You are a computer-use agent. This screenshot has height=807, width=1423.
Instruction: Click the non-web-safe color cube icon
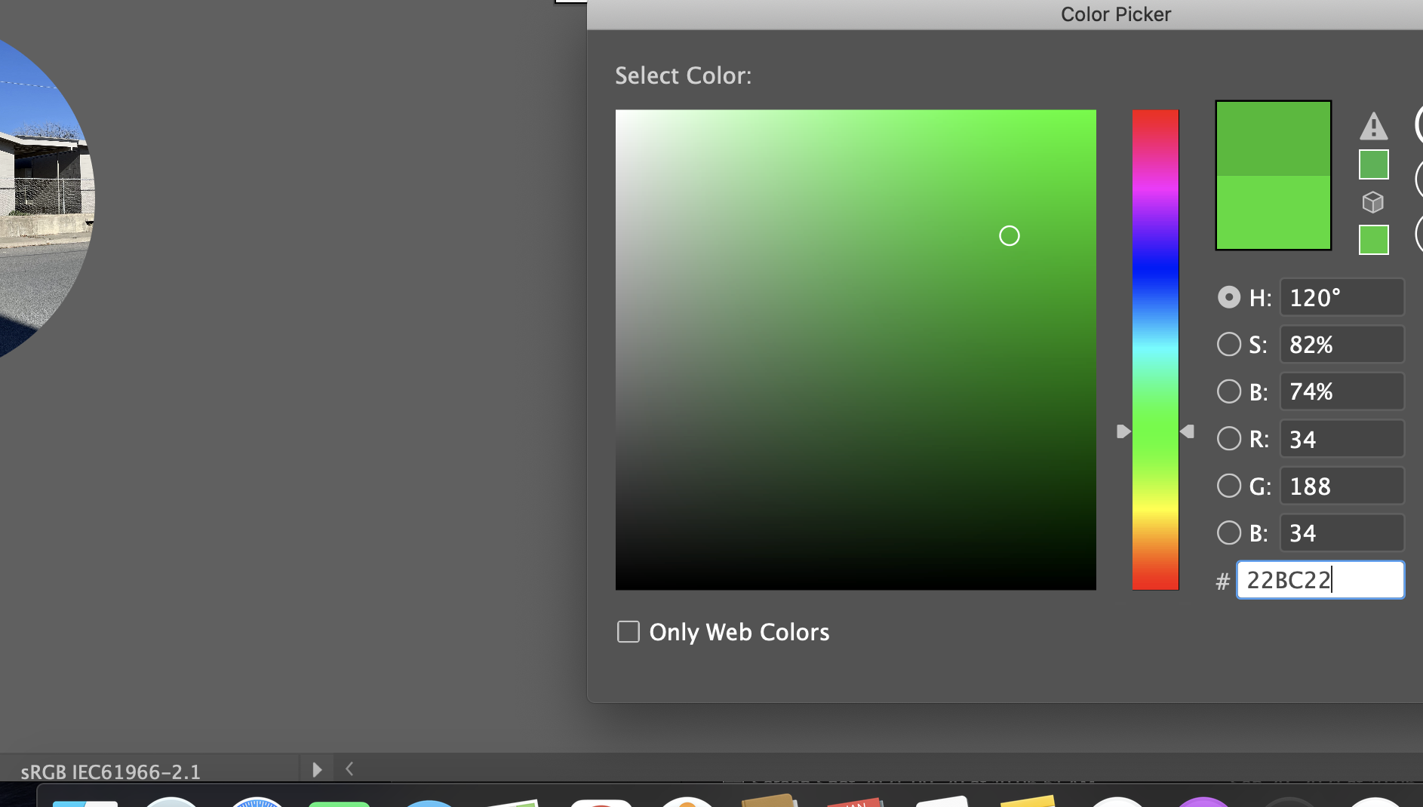pyautogui.click(x=1373, y=202)
